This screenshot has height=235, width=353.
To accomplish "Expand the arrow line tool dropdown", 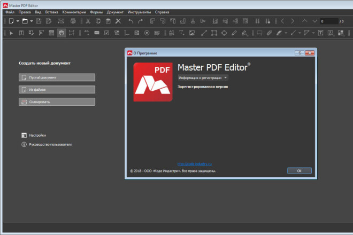I will (300, 33).
